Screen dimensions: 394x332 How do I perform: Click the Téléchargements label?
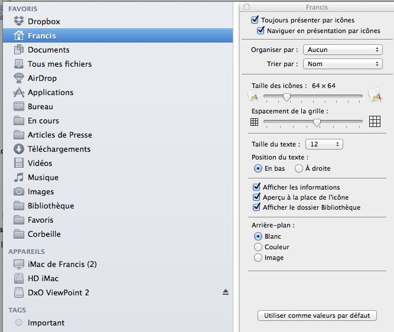pos(59,149)
